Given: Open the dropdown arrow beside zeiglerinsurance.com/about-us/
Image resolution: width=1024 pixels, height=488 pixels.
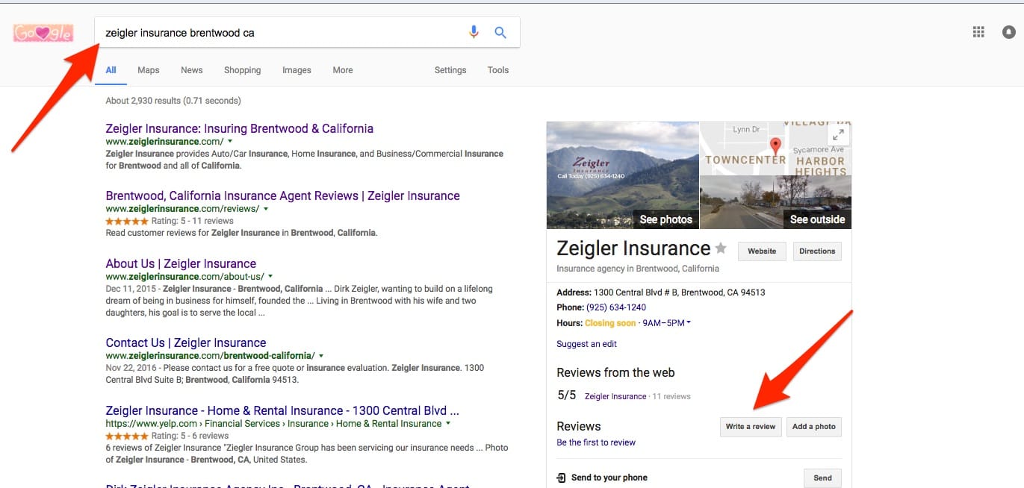Looking at the screenshot, I should pos(270,276).
